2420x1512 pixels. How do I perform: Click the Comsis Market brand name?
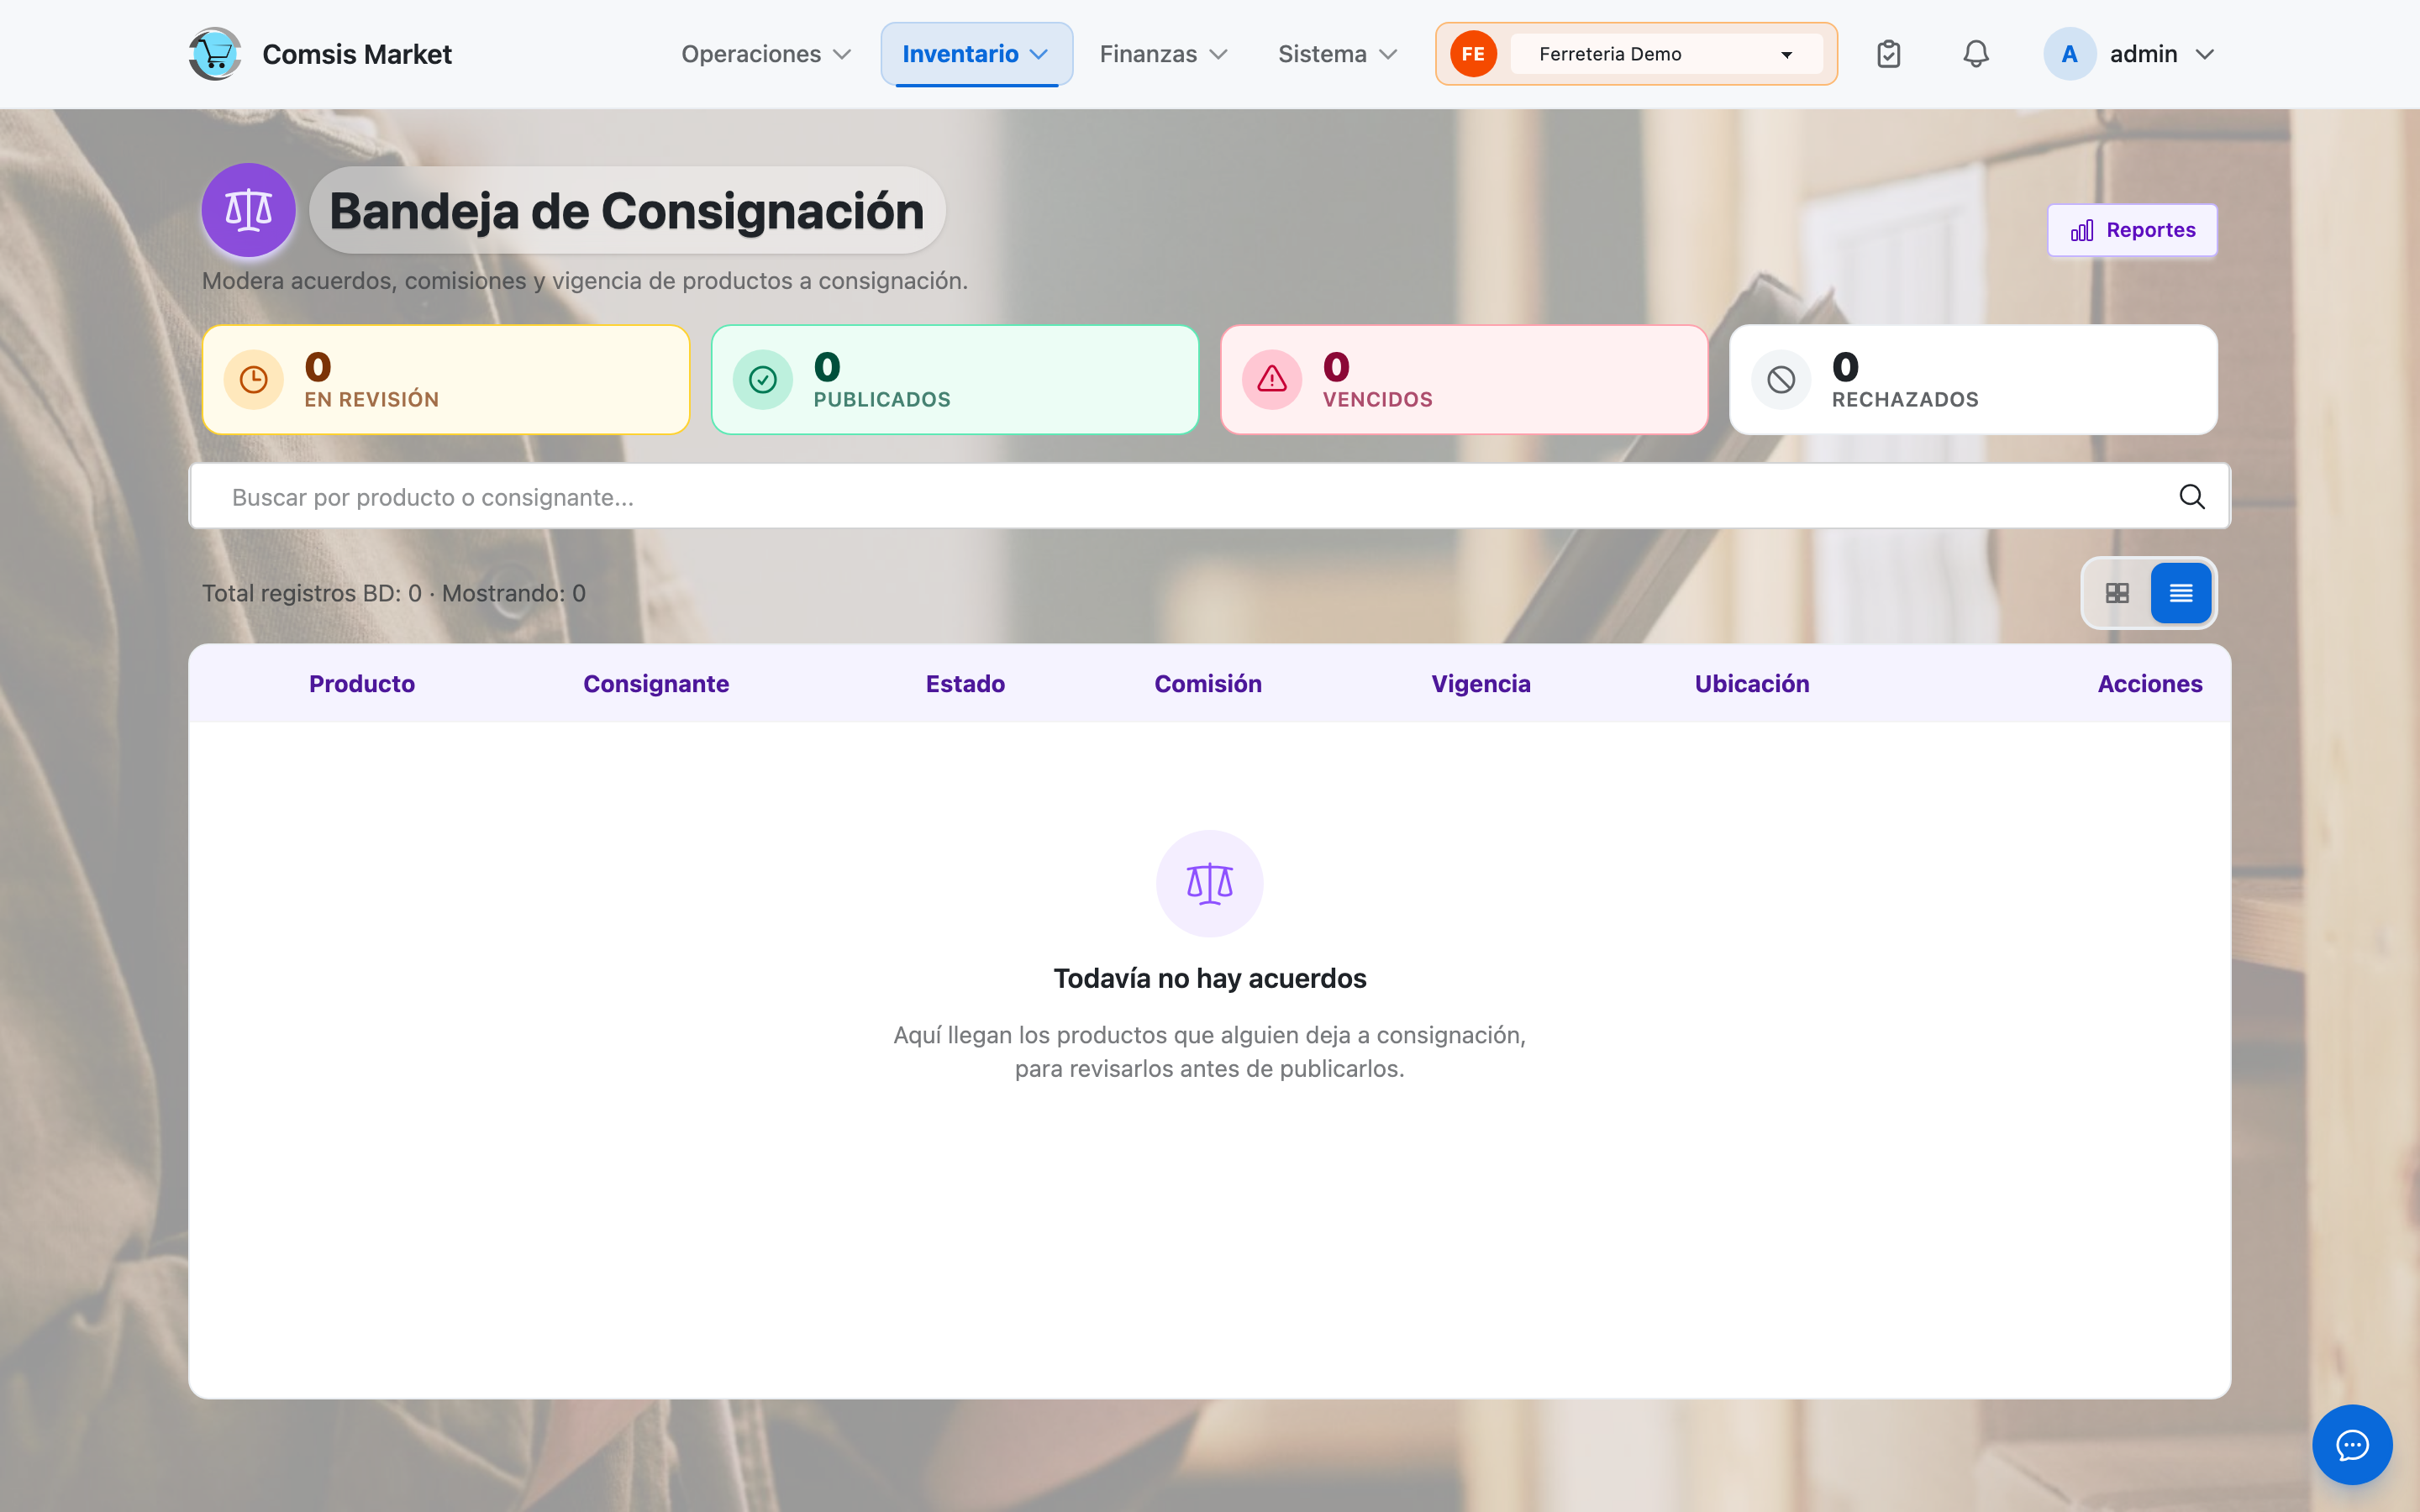tap(357, 54)
